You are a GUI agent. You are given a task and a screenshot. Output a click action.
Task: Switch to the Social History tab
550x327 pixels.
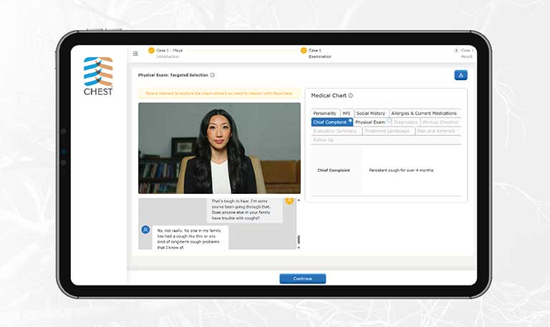pos(371,113)
